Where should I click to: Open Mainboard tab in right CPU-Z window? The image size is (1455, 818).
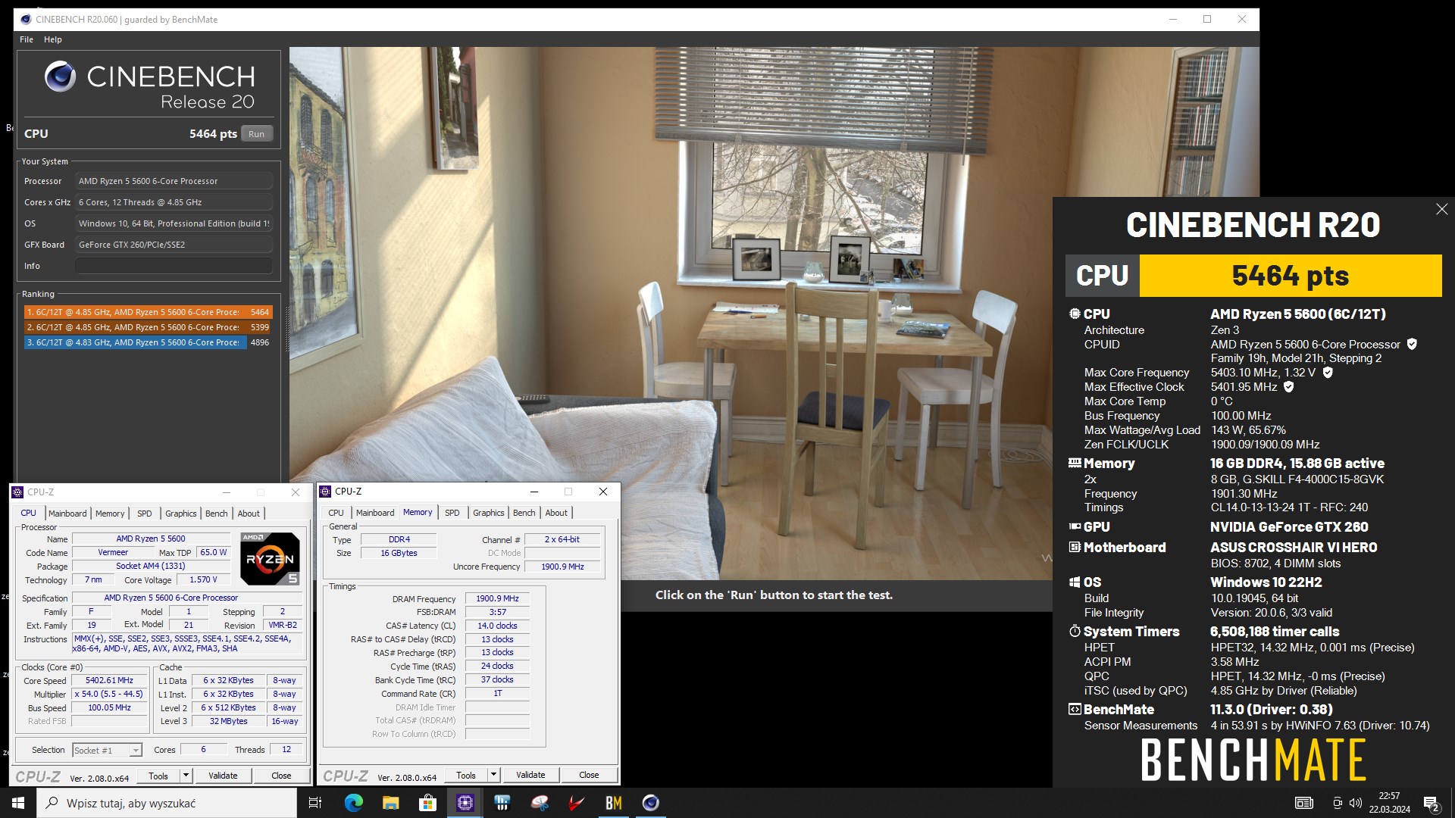click(x=375, y=513)
